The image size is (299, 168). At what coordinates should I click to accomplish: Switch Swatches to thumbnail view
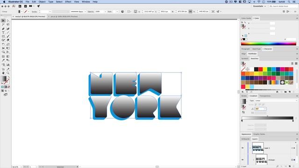[x=296, y=63]
